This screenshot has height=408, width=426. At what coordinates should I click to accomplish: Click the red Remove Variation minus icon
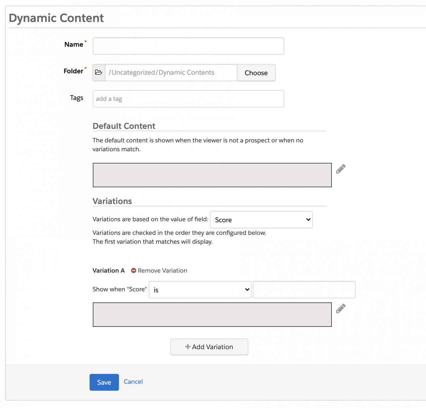point(133,270)
